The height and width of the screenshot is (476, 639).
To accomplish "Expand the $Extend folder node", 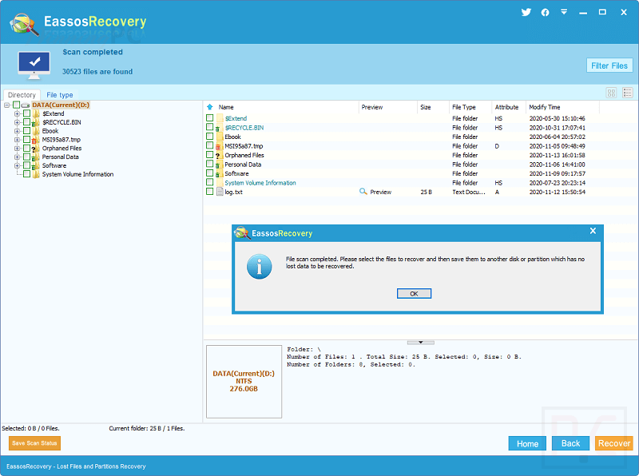I will click(17, 114).
